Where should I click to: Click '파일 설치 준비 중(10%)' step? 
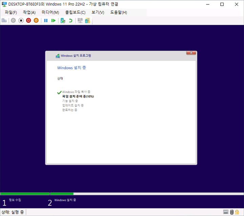pyautogui.click(x=78, y=96)
